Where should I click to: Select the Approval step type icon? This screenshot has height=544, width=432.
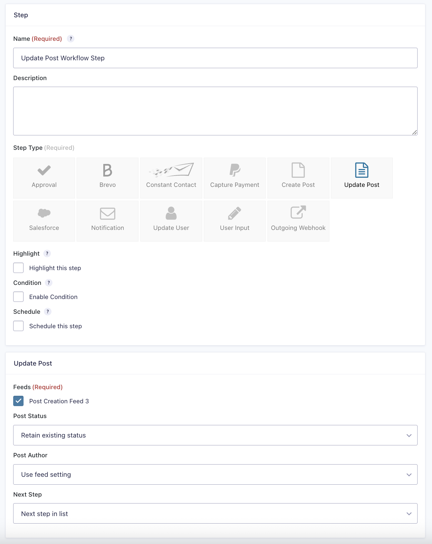pyautogui.click(x=44, y=171)
